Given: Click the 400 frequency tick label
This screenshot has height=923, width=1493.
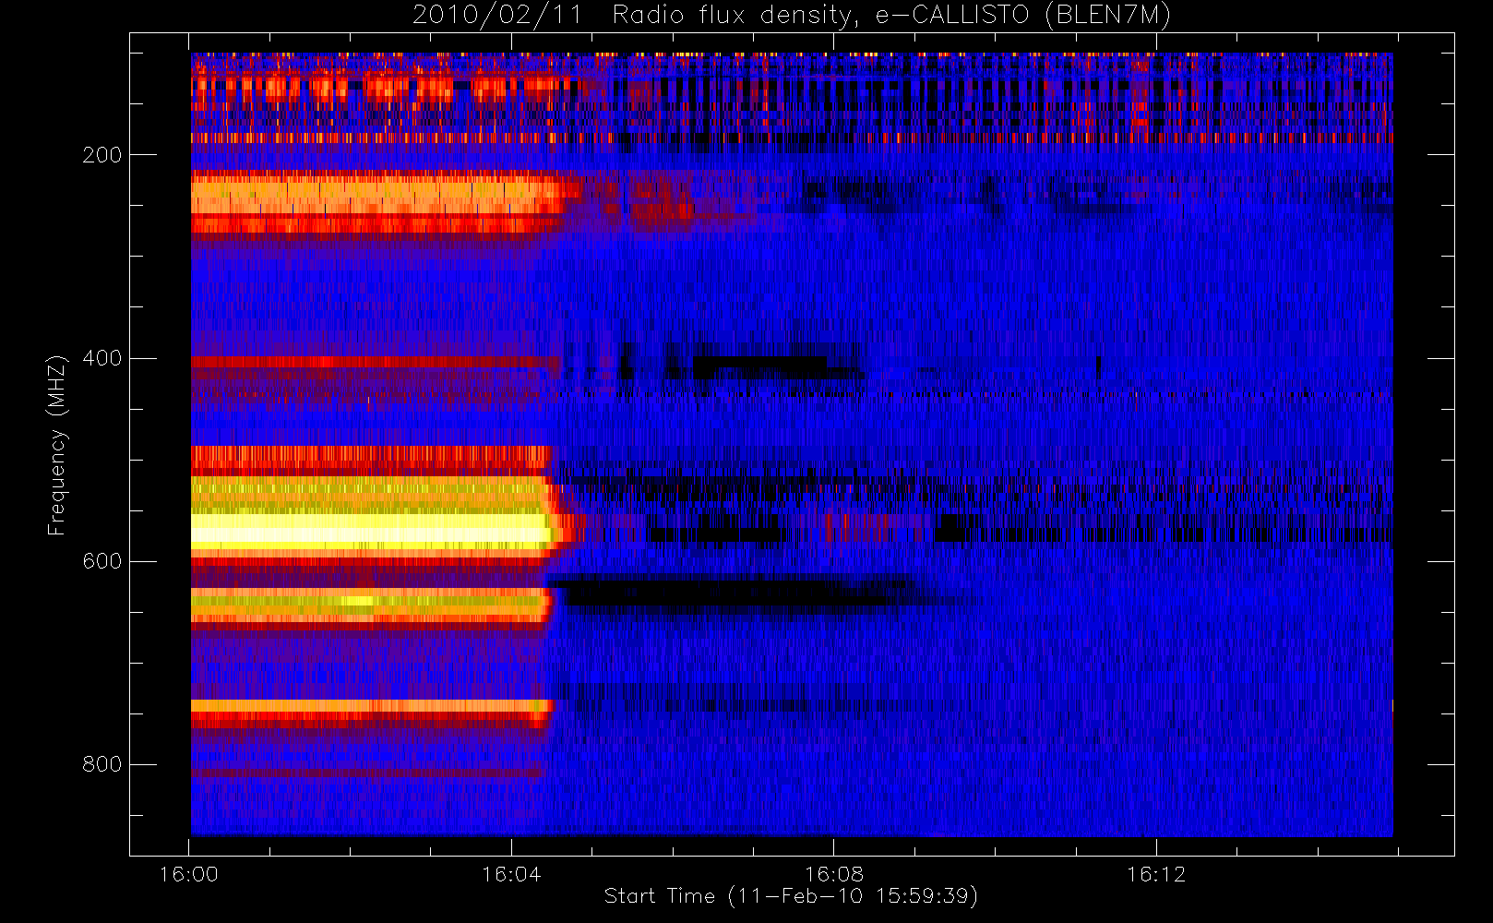Looking at the screenshot, I should tap(102, 358).
